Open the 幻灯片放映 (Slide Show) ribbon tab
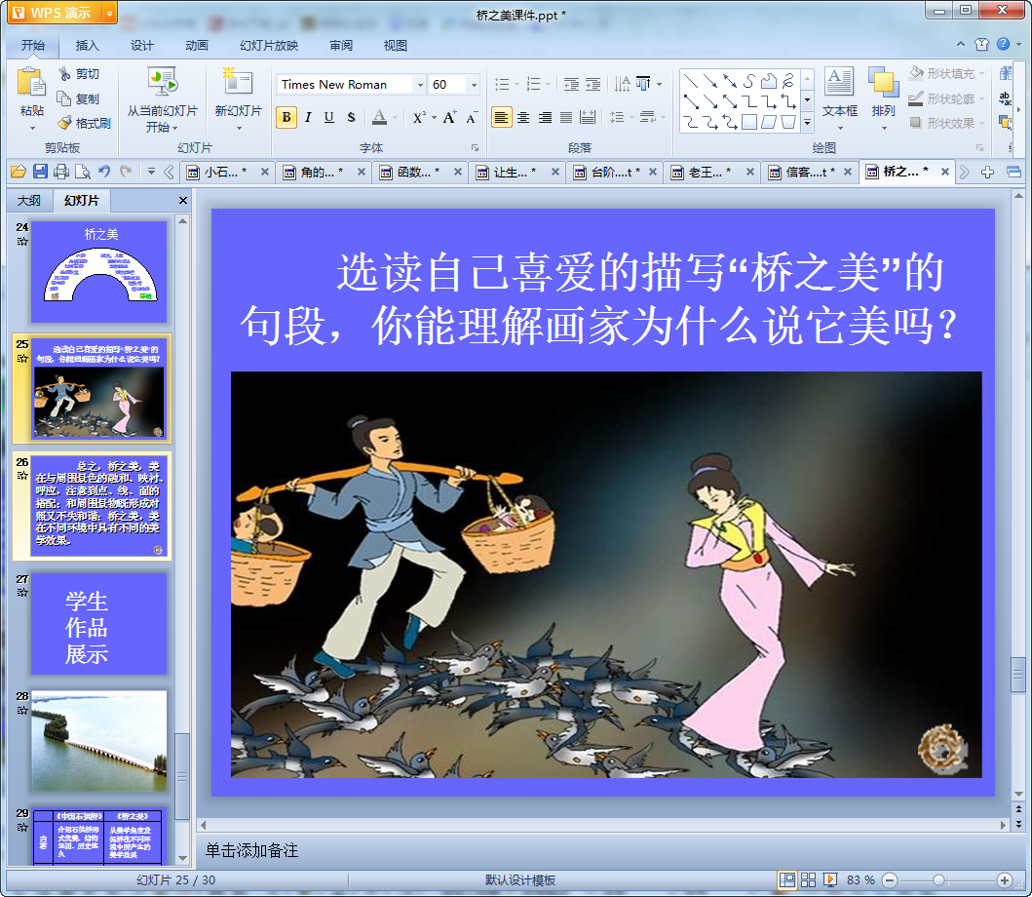 click(x=269, y=46)
